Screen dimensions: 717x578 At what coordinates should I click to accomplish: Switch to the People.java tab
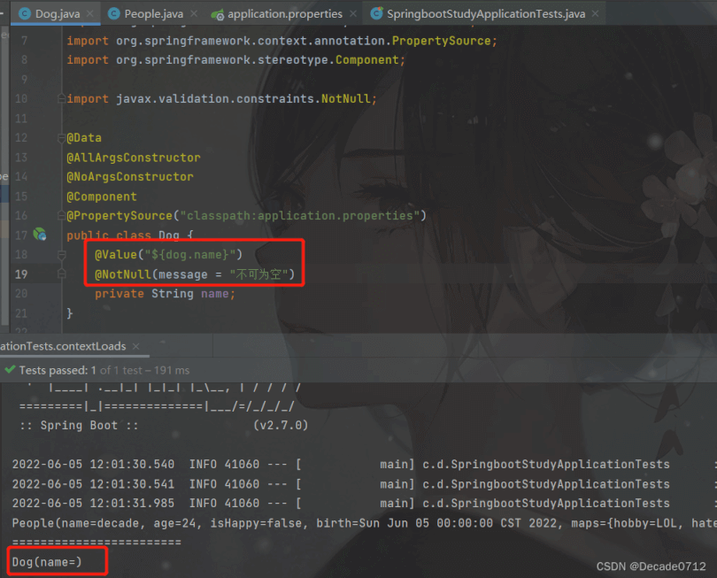(153, 14)
